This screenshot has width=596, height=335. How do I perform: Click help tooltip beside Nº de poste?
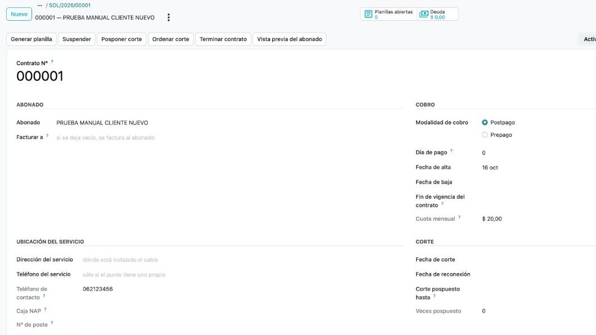(x=52, y=323)
